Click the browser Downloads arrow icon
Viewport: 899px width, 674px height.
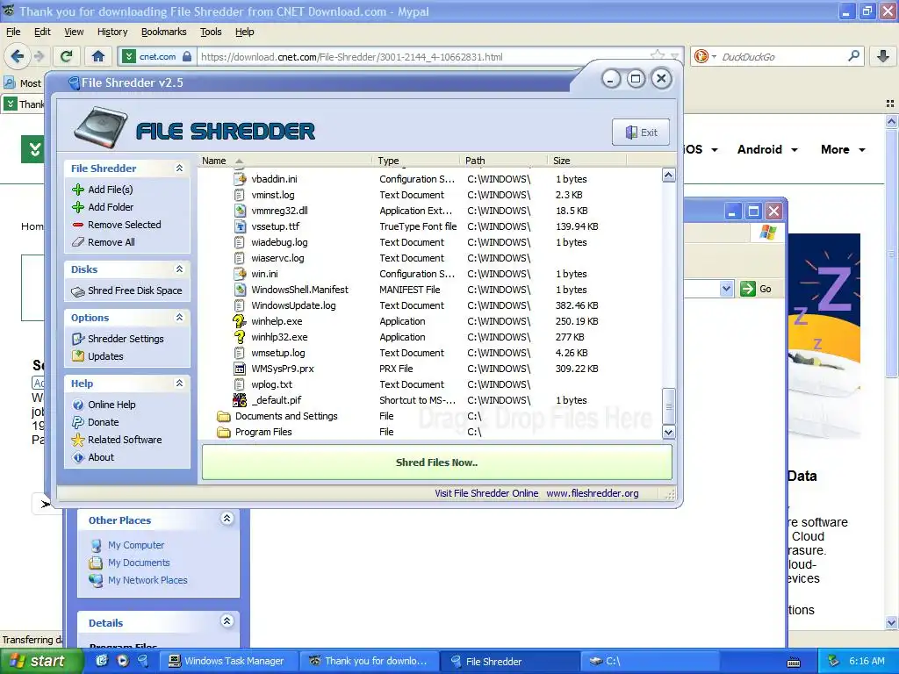883,56
